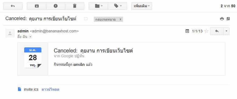The height and width of the screenshot is (99, 237).
Task: Toggle importance marker next to subject
Action: point(86,19)
